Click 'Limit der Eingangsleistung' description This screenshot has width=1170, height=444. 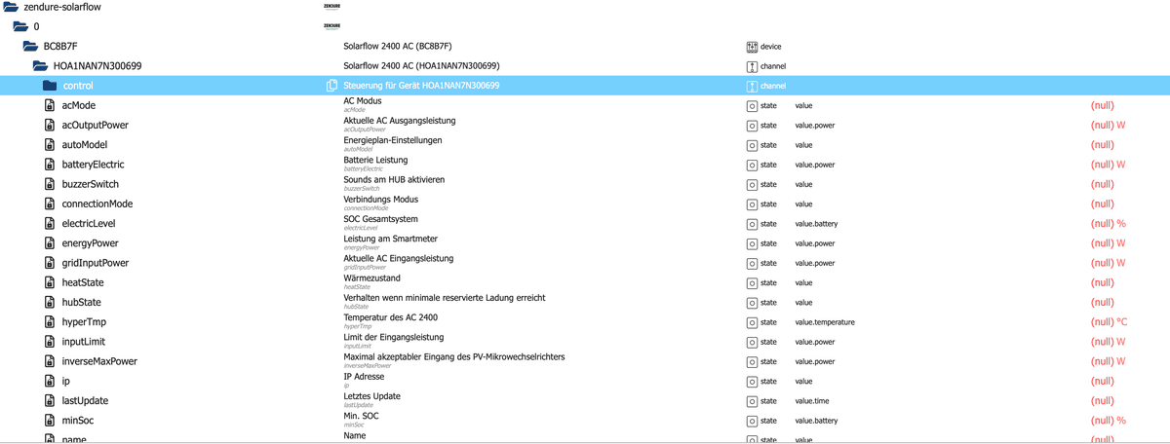(393, 337)
